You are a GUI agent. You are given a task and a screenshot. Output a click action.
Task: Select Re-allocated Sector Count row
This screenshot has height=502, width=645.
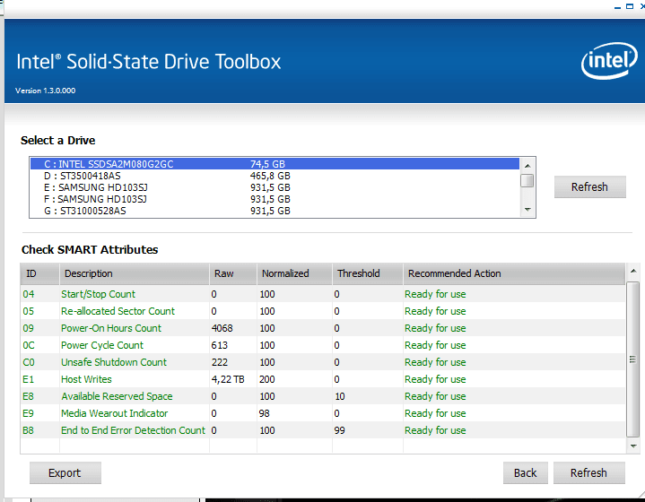pos(323,311)
